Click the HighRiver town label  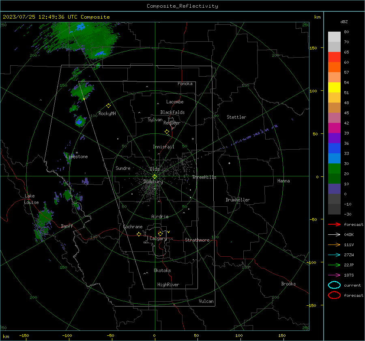(168, 285)
